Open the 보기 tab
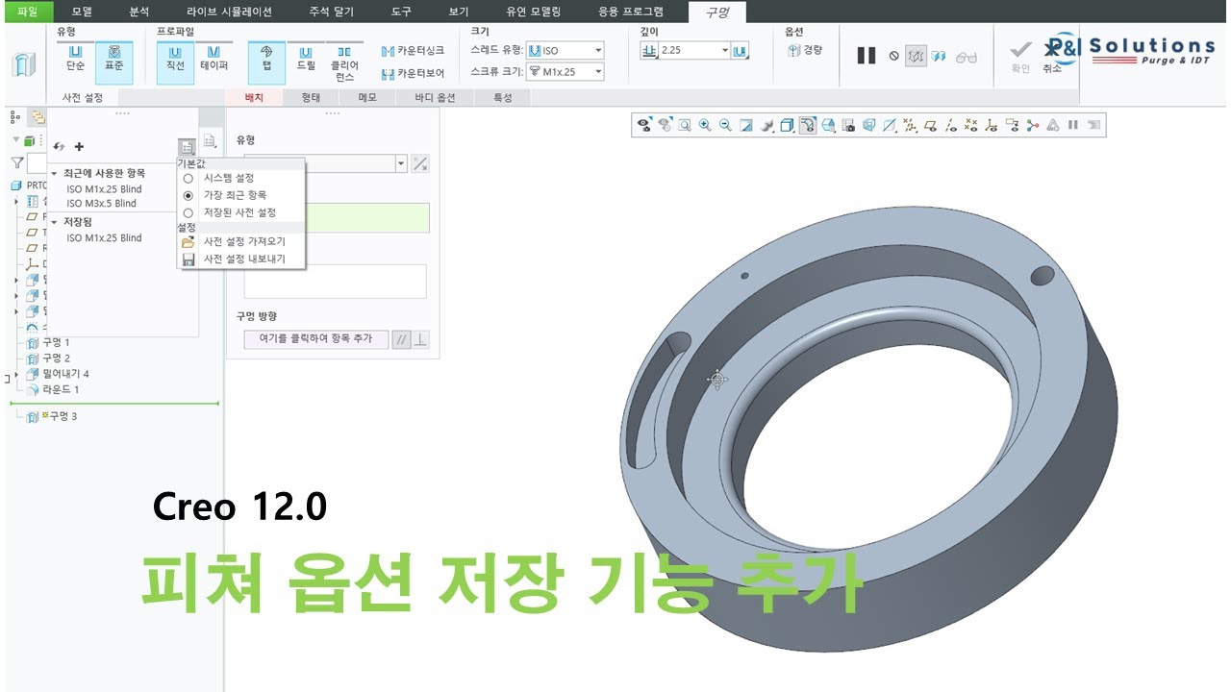Screen dimensions: 1231x692 459,12
